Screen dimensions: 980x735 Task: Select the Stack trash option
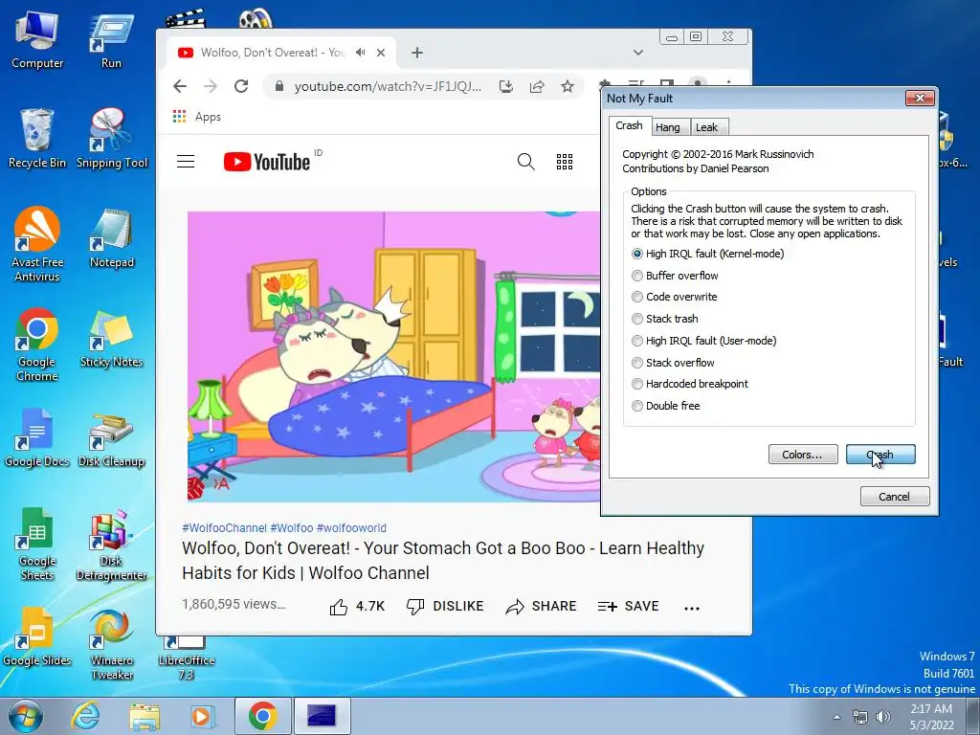pyautogui.click(x=665, y=319)
